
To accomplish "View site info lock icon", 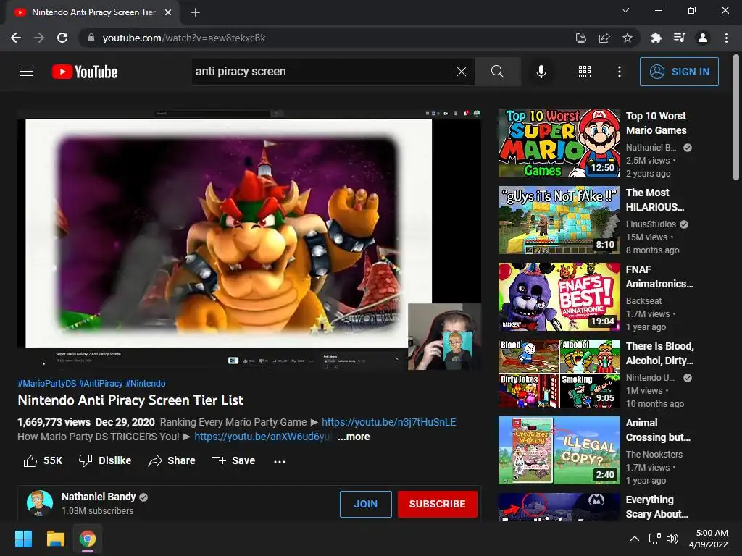I will coord(91,38).
